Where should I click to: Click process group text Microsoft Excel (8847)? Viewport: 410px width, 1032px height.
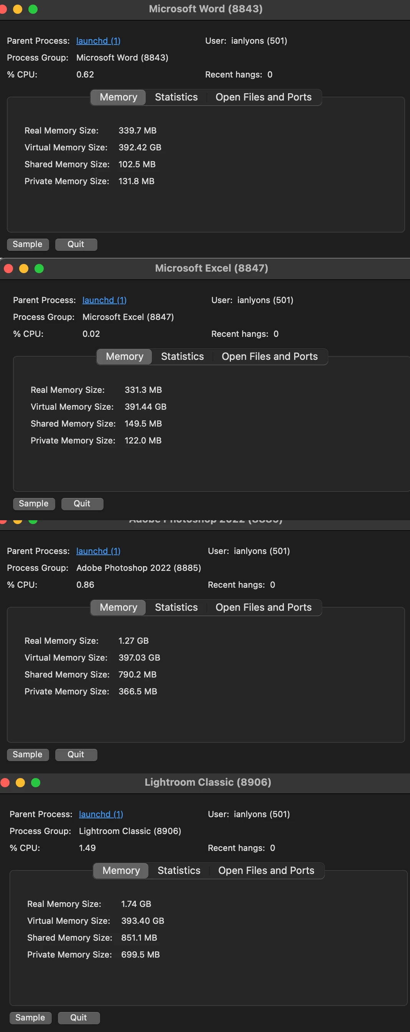click(128, 317)
